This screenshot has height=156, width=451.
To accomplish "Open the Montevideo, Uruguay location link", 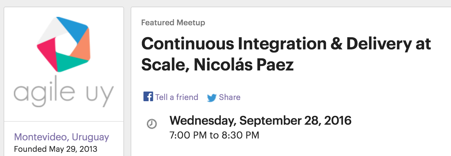I will 61,137.
